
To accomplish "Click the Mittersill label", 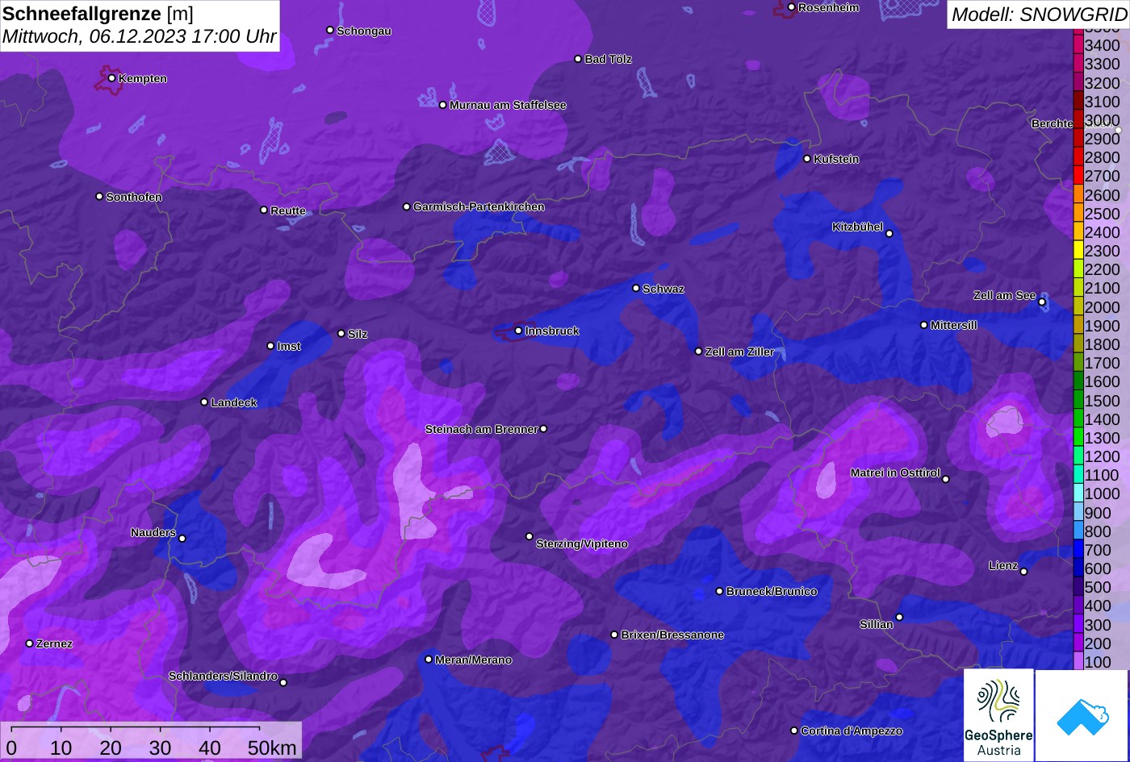I will [x=954, y=325].
